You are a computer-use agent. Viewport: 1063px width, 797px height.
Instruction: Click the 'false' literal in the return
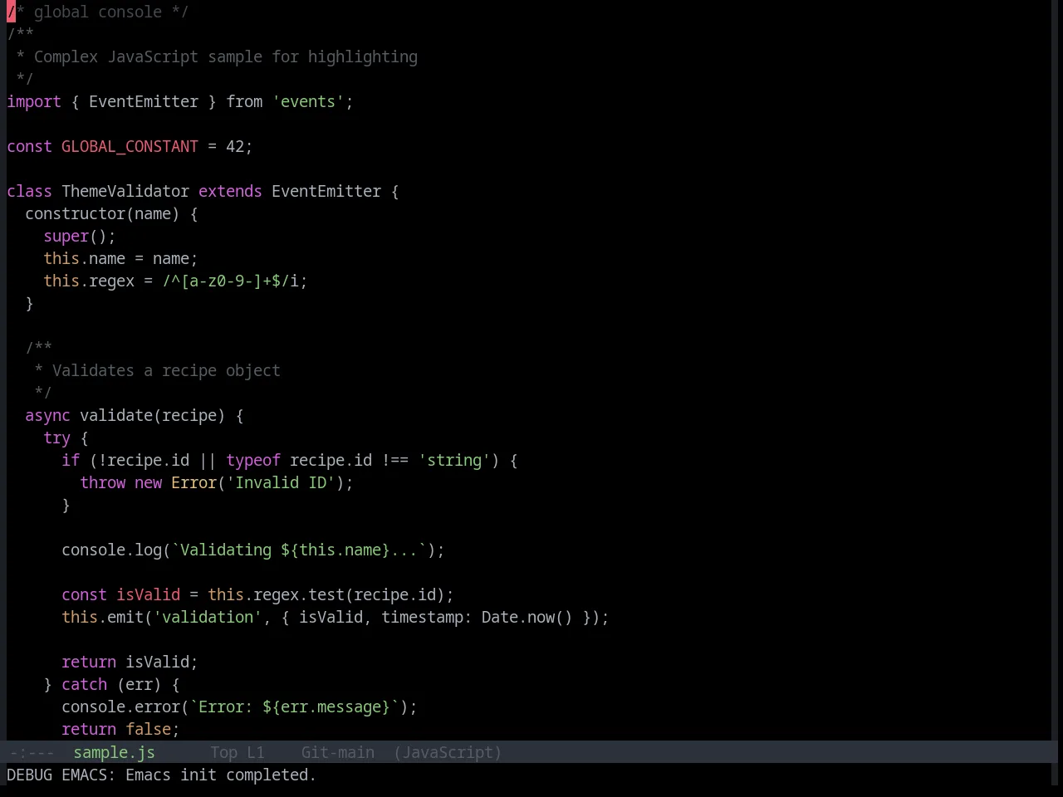(148, 729)
